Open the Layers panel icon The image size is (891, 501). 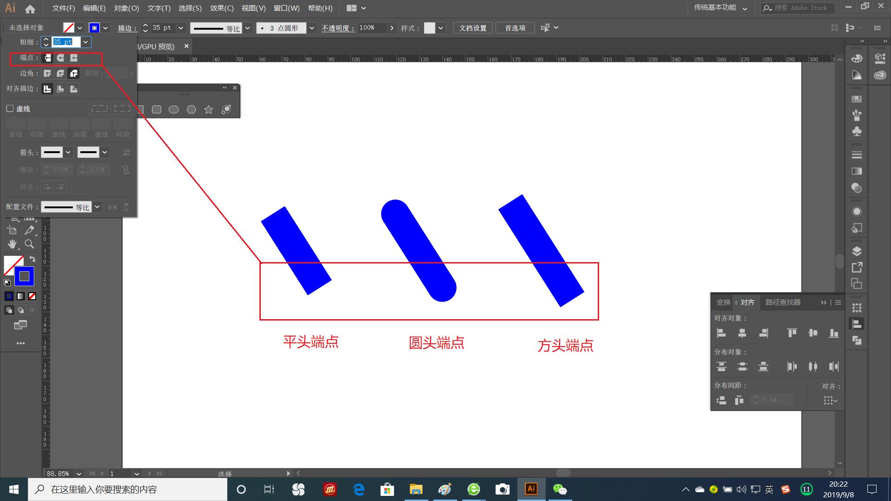(x=857, y=252)
